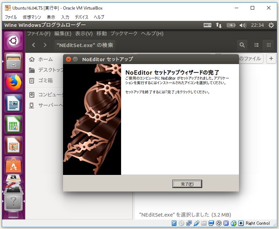Open the unknown question-mark launcher app
The width and height of the screenshot is (279, 229).
coord(13,202)
